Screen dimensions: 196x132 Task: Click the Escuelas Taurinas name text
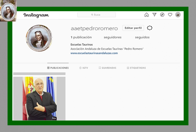coord(82,44)
